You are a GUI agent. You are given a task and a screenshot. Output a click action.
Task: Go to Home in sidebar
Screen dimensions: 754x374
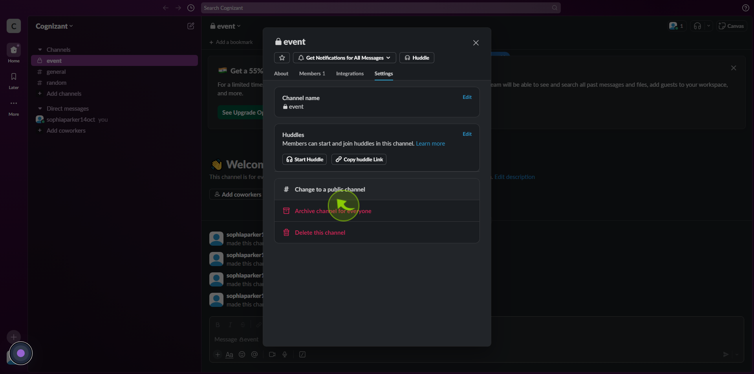click(x=14, y=53)
